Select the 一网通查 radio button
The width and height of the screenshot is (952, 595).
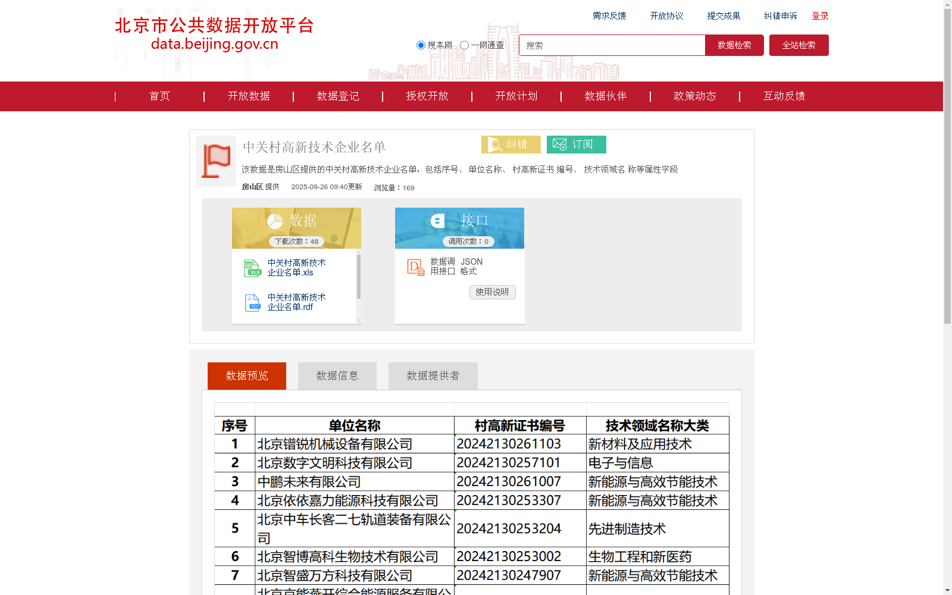point(464,45)
